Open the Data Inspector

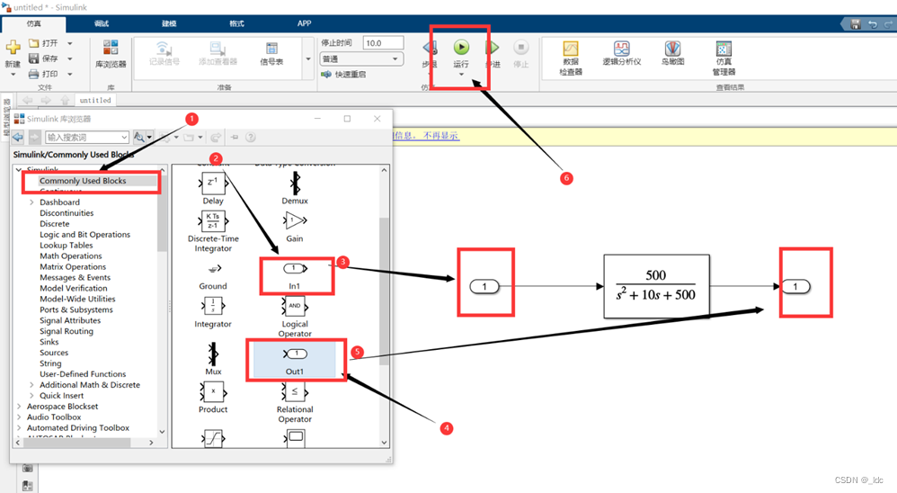tap(571, 58)
